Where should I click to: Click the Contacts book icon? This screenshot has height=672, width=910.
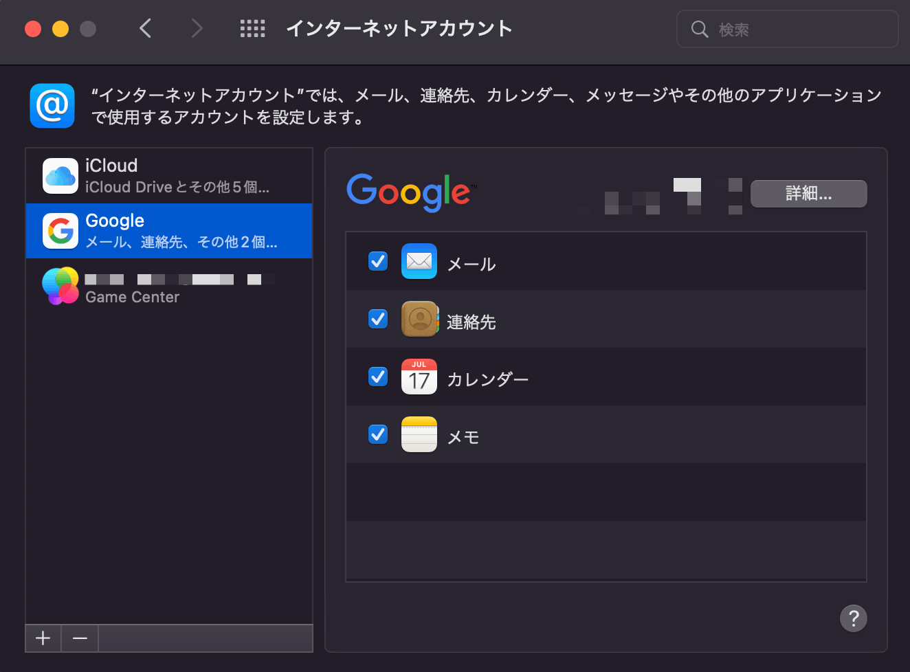click(x=419, y=319)
